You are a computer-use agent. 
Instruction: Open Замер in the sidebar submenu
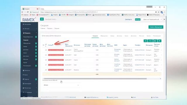click(25, 47)
